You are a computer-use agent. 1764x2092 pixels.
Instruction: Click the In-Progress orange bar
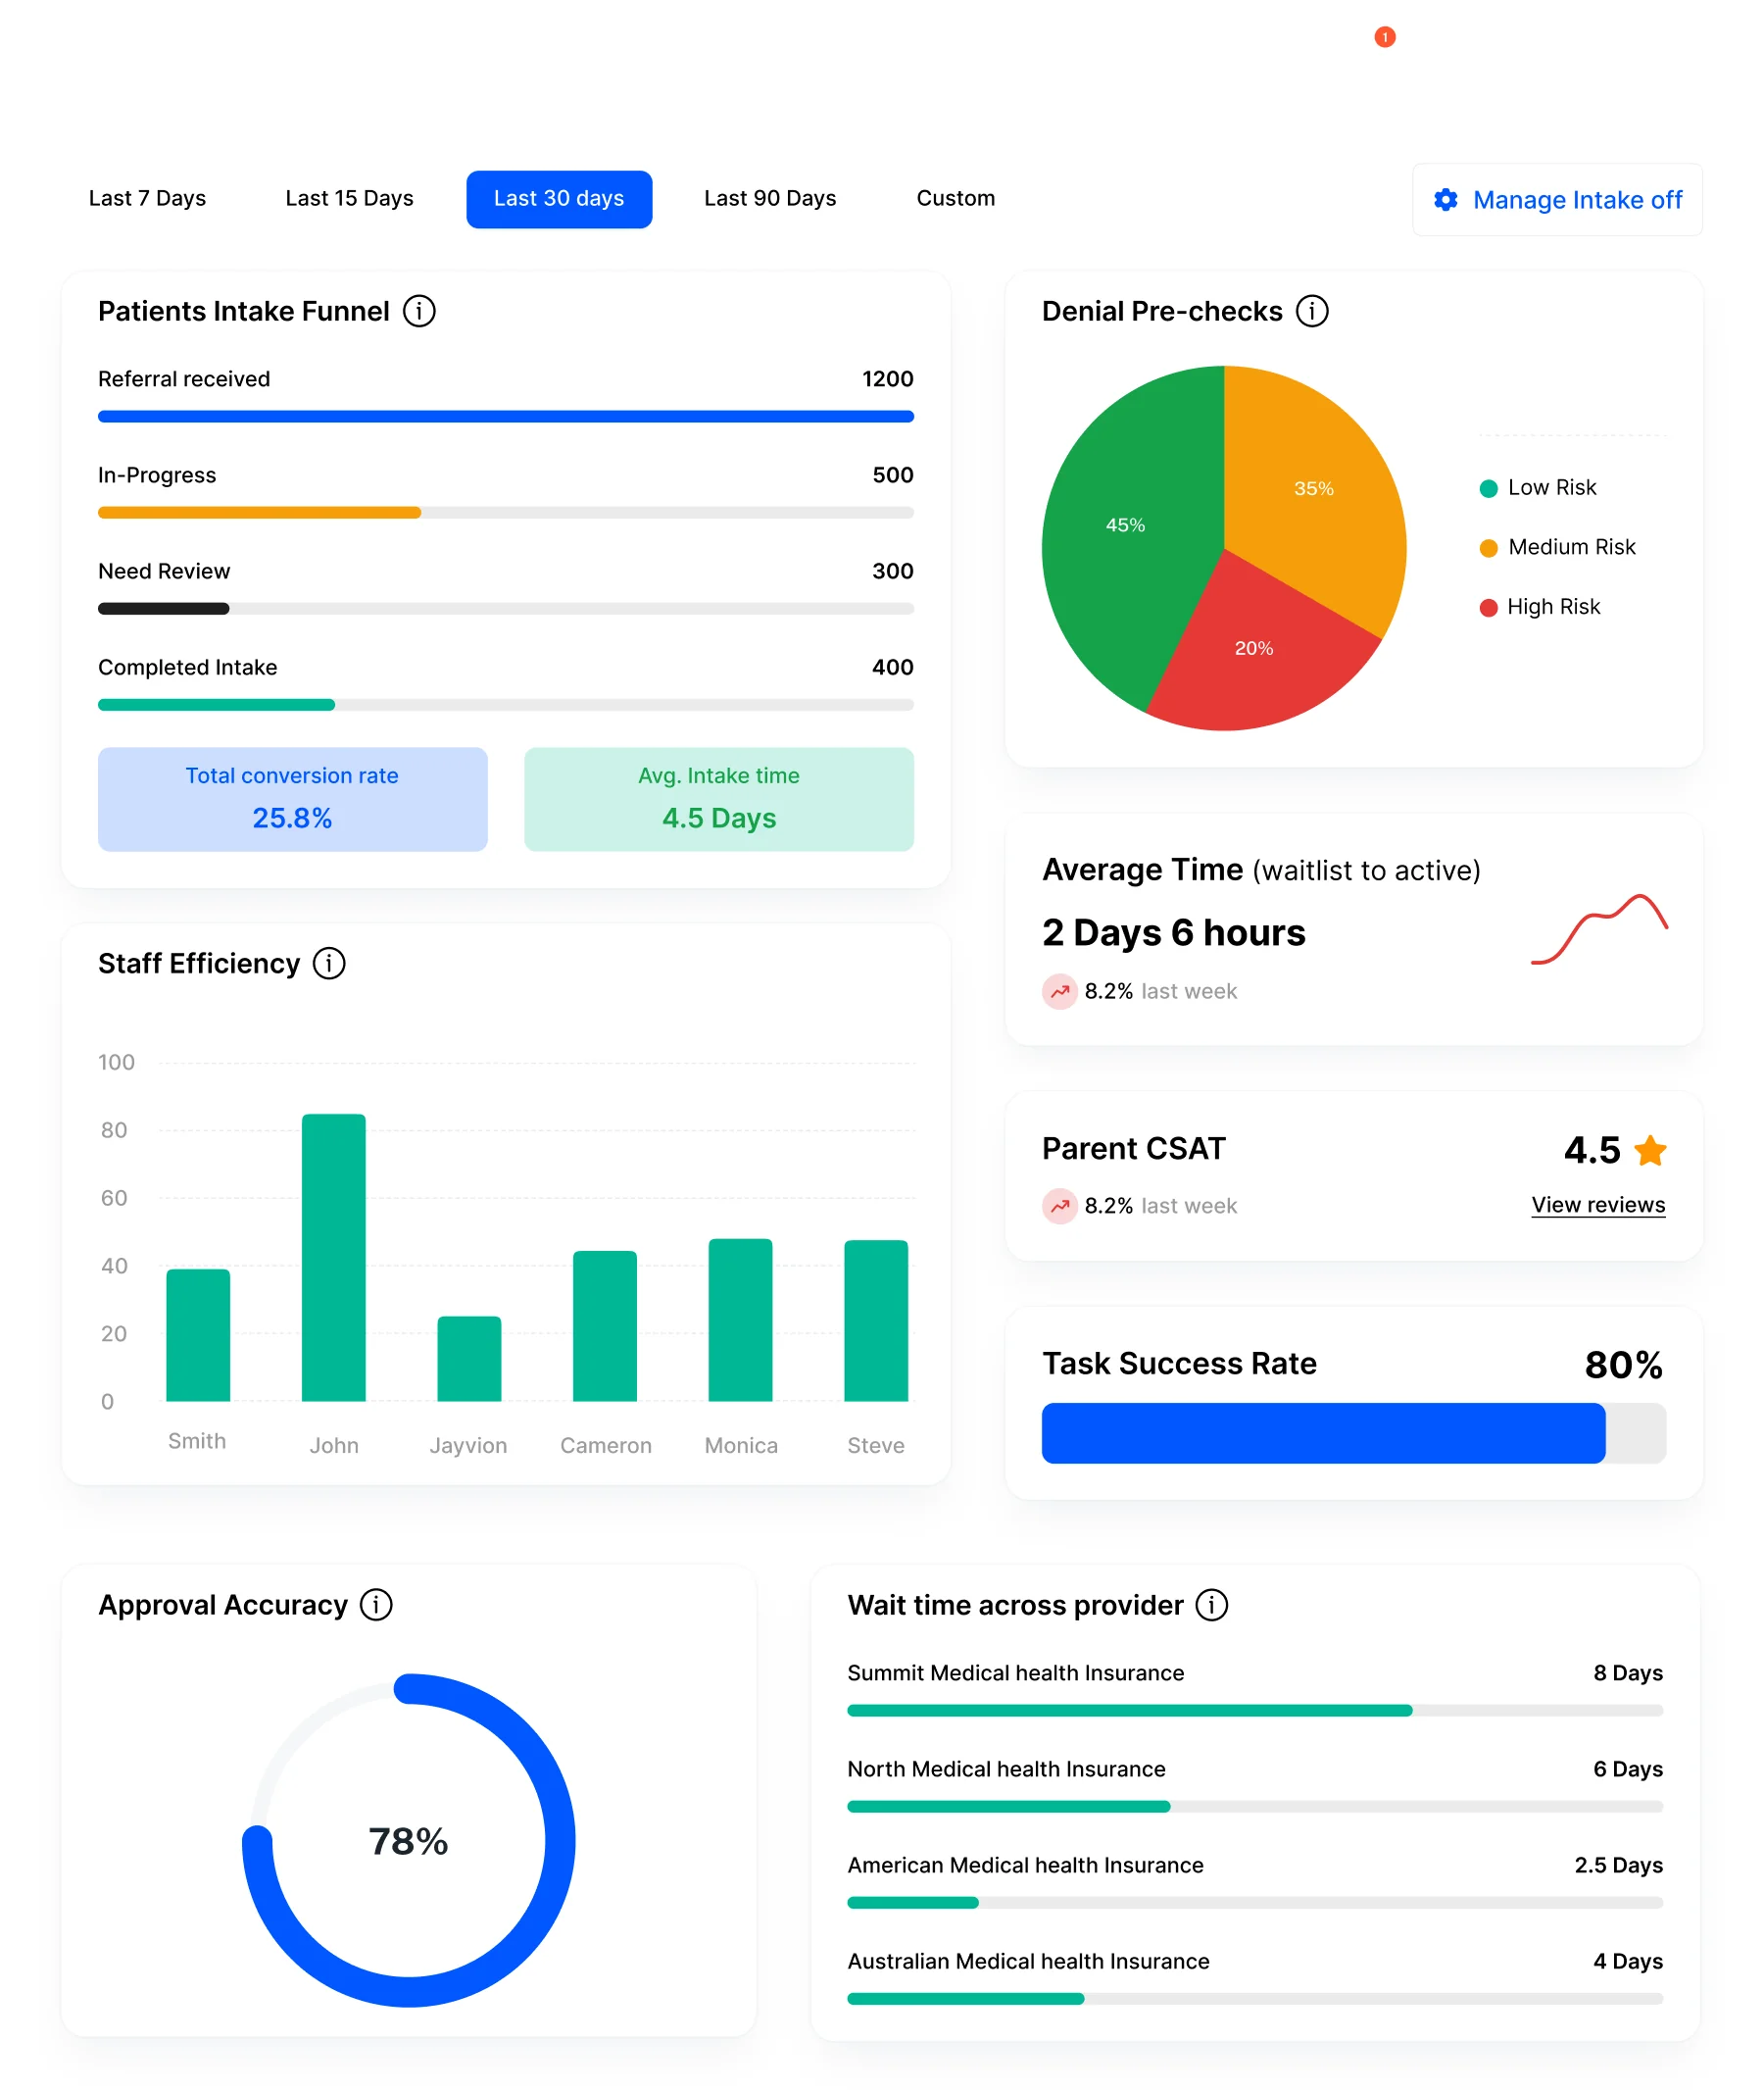click(x=259, y=513)
